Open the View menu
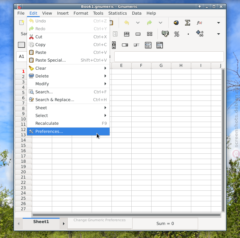 [47, 13]
